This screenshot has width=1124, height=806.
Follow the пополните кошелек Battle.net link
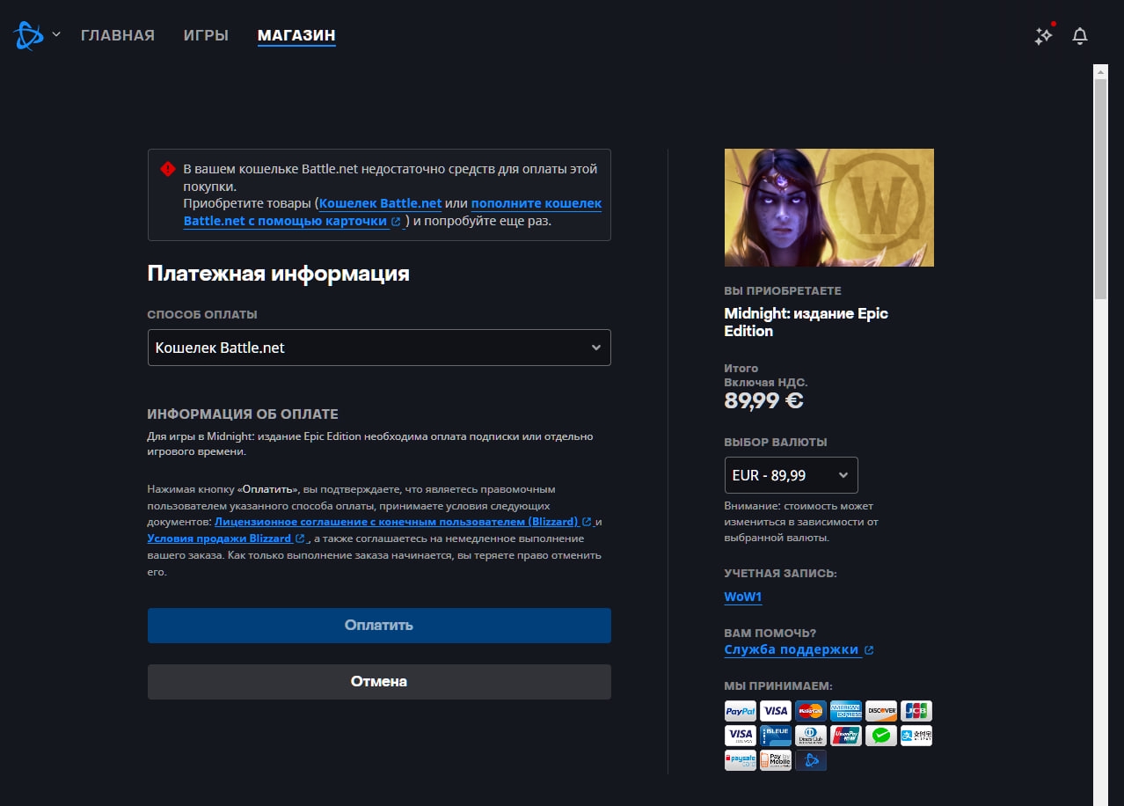tap(392, 212)
